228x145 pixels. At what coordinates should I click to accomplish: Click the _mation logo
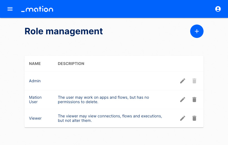pos(37,9)
